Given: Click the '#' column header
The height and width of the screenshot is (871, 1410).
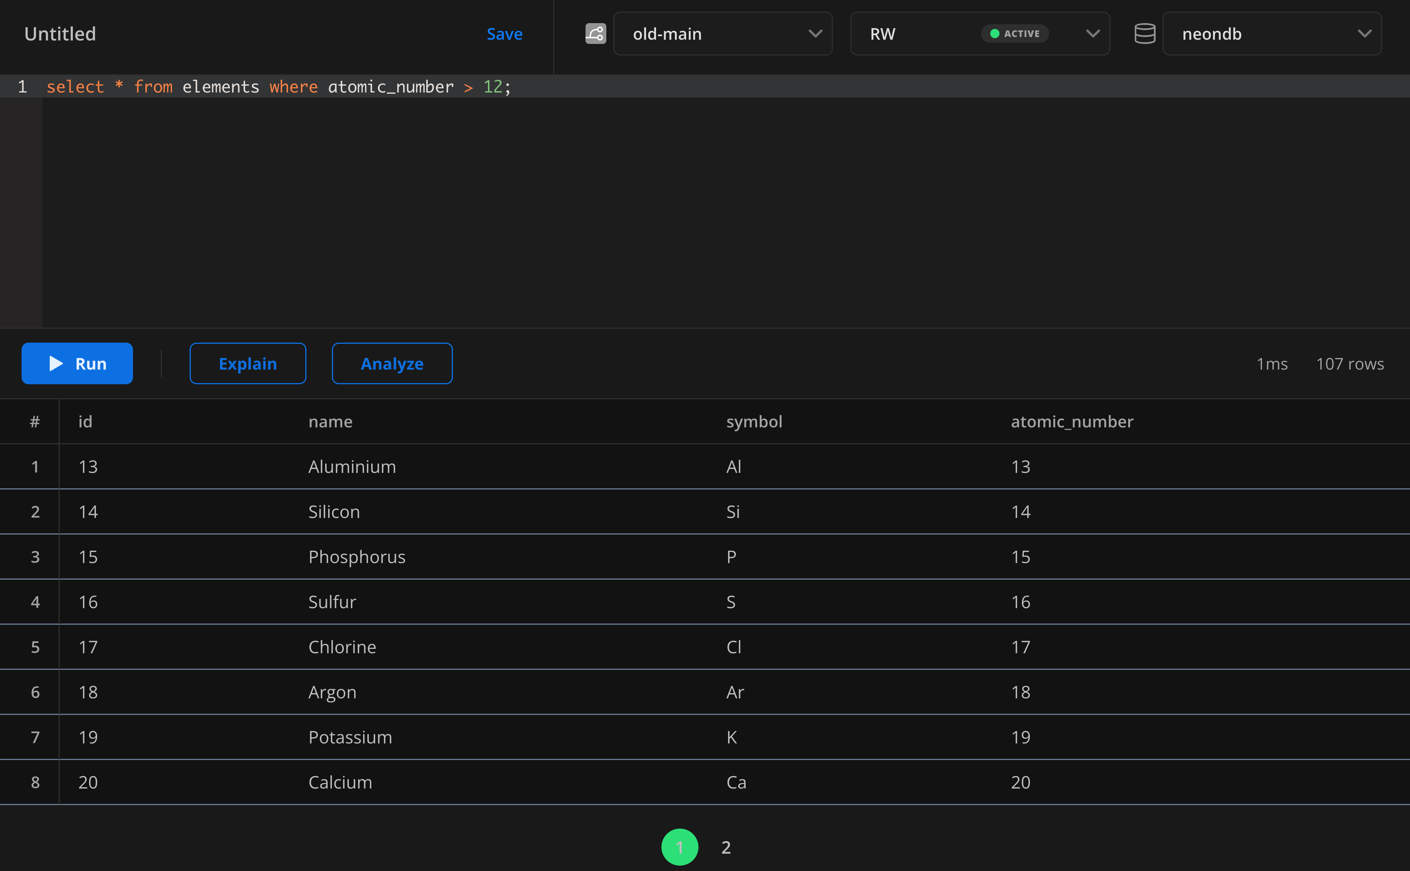Looking at the screenshot, I should click(x=35, y=422).
